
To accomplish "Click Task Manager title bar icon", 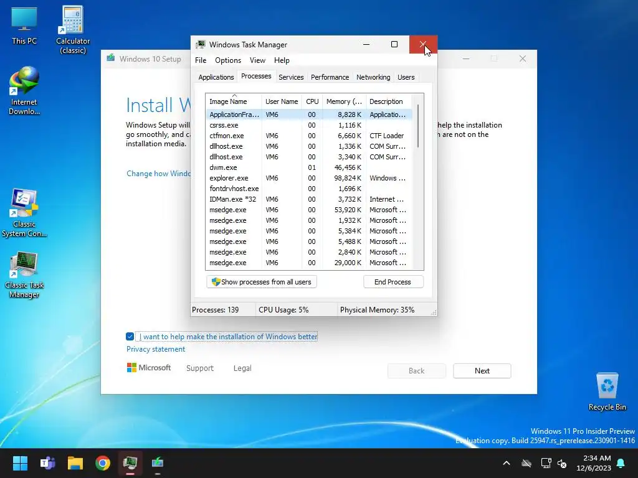I will tap(201, 45).
